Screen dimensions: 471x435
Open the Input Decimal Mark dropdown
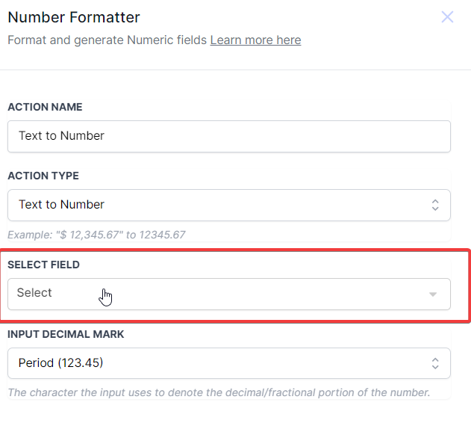coord(228,363)
